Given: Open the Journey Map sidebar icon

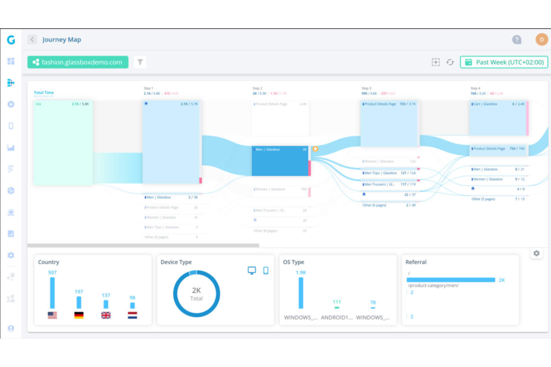Looking at the screenshot, I should (10, 83).
